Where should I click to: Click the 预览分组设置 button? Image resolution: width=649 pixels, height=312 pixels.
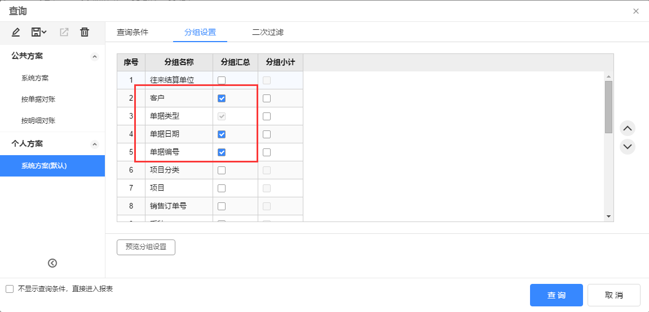tap(146, 247)
